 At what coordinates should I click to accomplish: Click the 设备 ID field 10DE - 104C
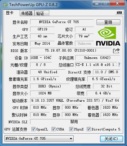click(41, 58)
